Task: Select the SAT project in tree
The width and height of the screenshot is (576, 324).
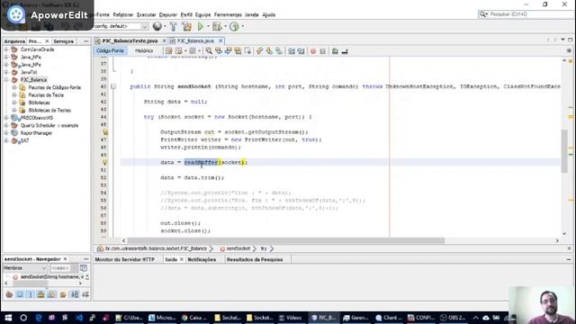Action: tap(24, 140)
